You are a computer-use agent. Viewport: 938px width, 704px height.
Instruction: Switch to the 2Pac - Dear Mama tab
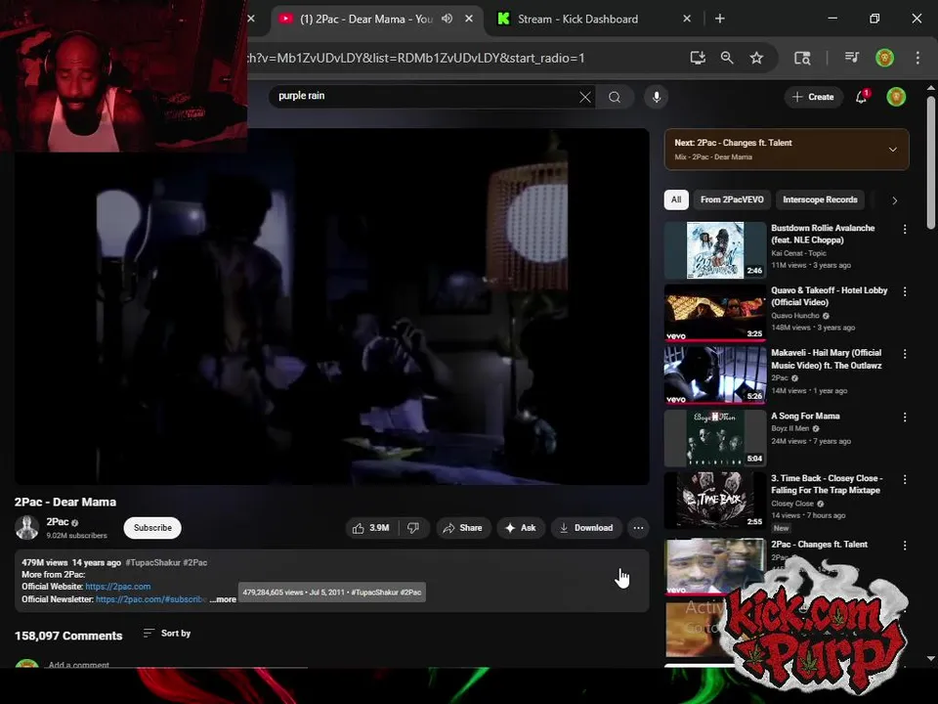[366, 19]
